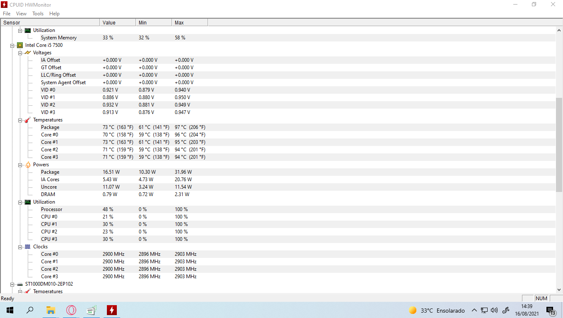The width and height of the screenshot is (563, 318).
Task: Open the weather widget showing 33°C Ensolarado
Action: point(437,310)
